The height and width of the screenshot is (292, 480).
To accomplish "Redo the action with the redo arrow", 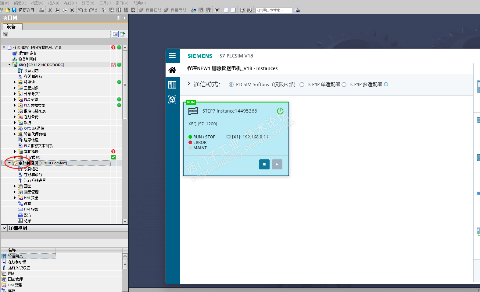I will [x=91, y=10].
